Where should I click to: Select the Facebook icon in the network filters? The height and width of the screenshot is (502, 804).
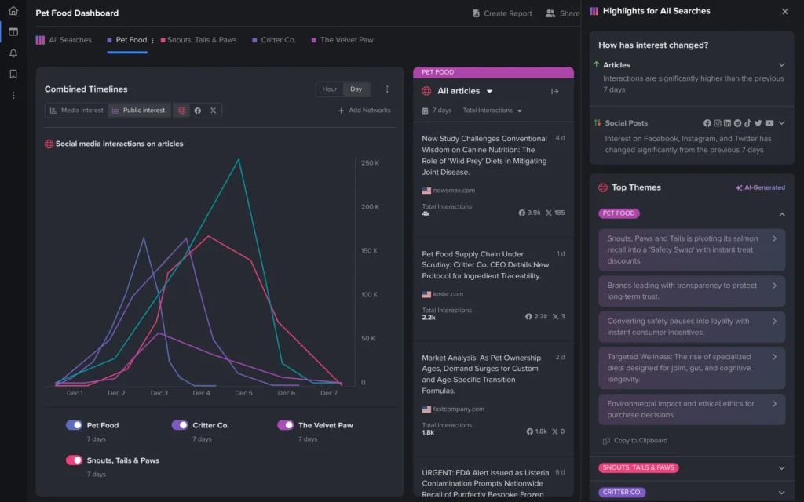click(197, 110)
